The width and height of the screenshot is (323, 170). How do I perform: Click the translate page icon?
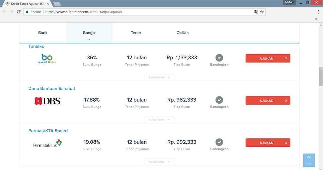coord(256,12)
